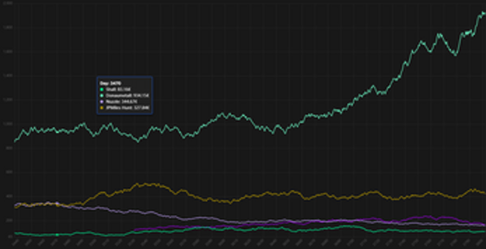This screenshot has width=486, height=249.
Task: Click the yellow dot in tooltip legend
Action: pos(101,107)
